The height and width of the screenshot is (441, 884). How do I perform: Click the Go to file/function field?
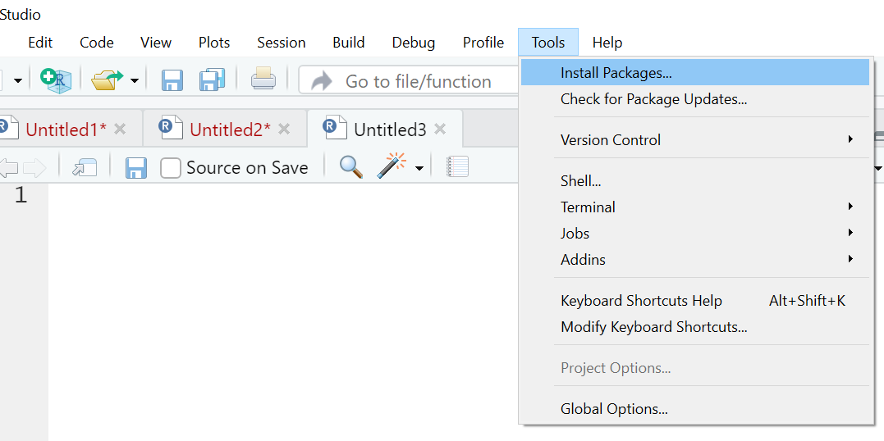click(x=418, y=81)
